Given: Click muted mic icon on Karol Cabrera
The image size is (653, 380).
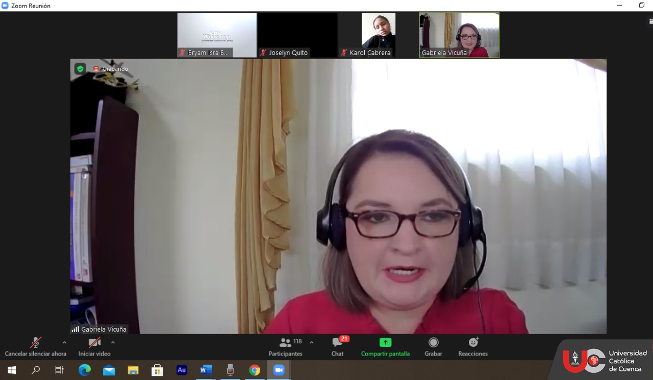Looking at the screenshot, I should coord(344,52).
